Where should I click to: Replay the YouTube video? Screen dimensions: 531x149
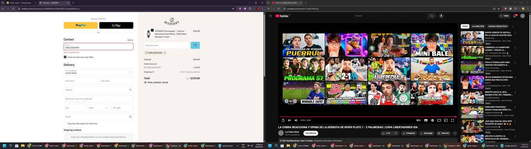(x=283, y=120)
